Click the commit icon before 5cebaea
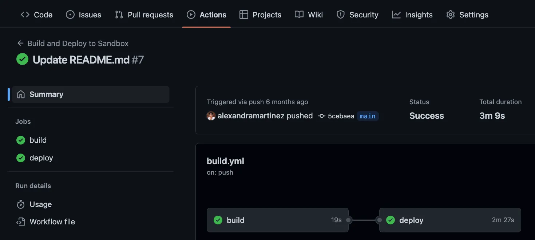The height and width of the screenshot is (240, 535). 321,116
